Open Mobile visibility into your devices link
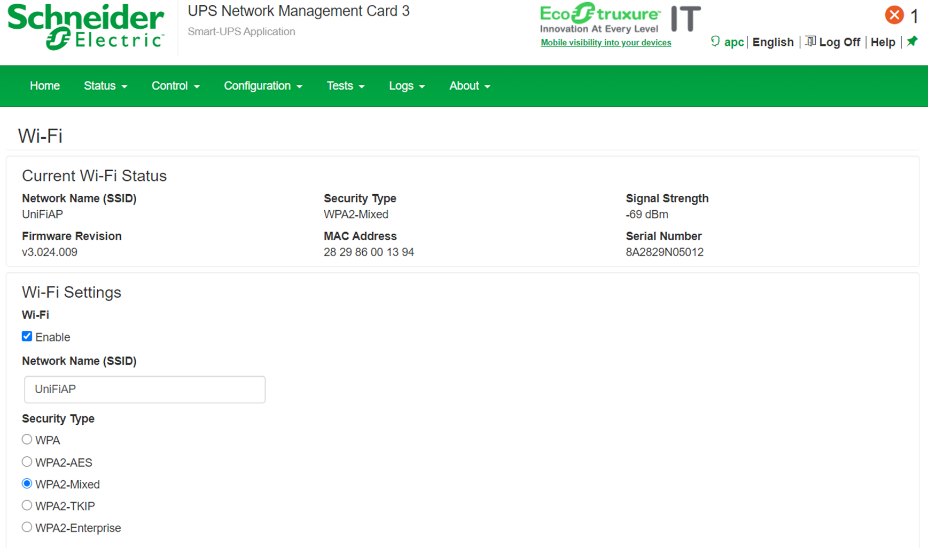This screenshot has width=928, height=548. click(606, 43)
